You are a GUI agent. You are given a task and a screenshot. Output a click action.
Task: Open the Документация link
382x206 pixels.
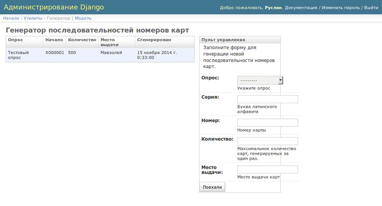301,8
